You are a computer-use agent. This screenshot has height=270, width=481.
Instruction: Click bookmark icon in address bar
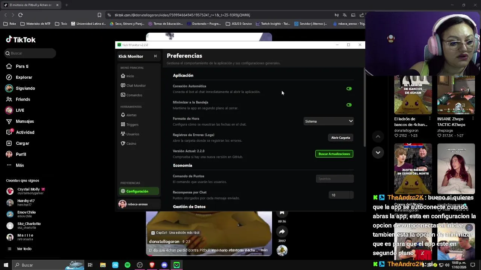pyautogui.click(x=99, y=15)
